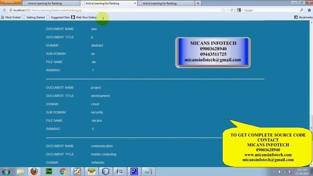The width and height of the screenshot is (313, 176).
Task: Select the file name value 'micans'
Action: click(x=97, y=121)
